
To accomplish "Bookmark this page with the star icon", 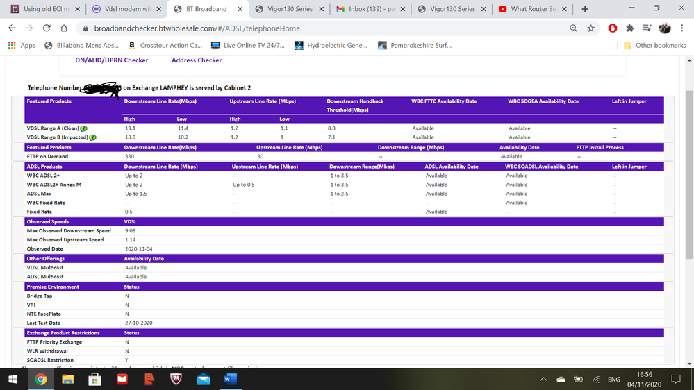I will 590,28.
